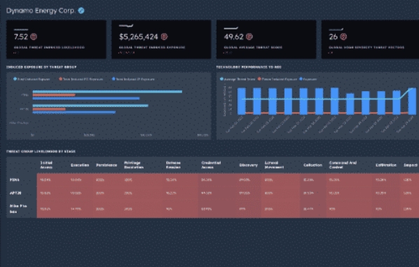Click the Exfiltration column header
The height and width of the screenshot is (267, 419).
386,165
